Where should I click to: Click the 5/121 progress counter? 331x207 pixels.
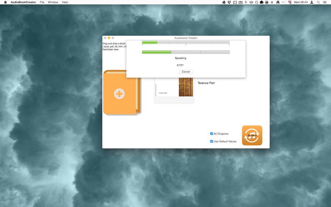180,65
